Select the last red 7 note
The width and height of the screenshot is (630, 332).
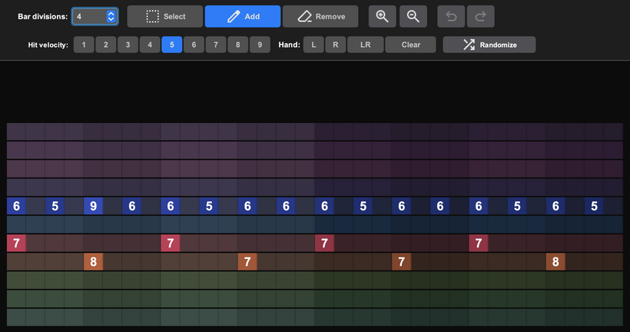pos(479,243)
